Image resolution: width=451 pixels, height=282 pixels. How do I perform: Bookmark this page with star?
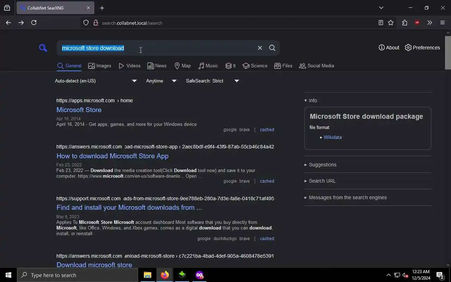click(x=391, y=23)
